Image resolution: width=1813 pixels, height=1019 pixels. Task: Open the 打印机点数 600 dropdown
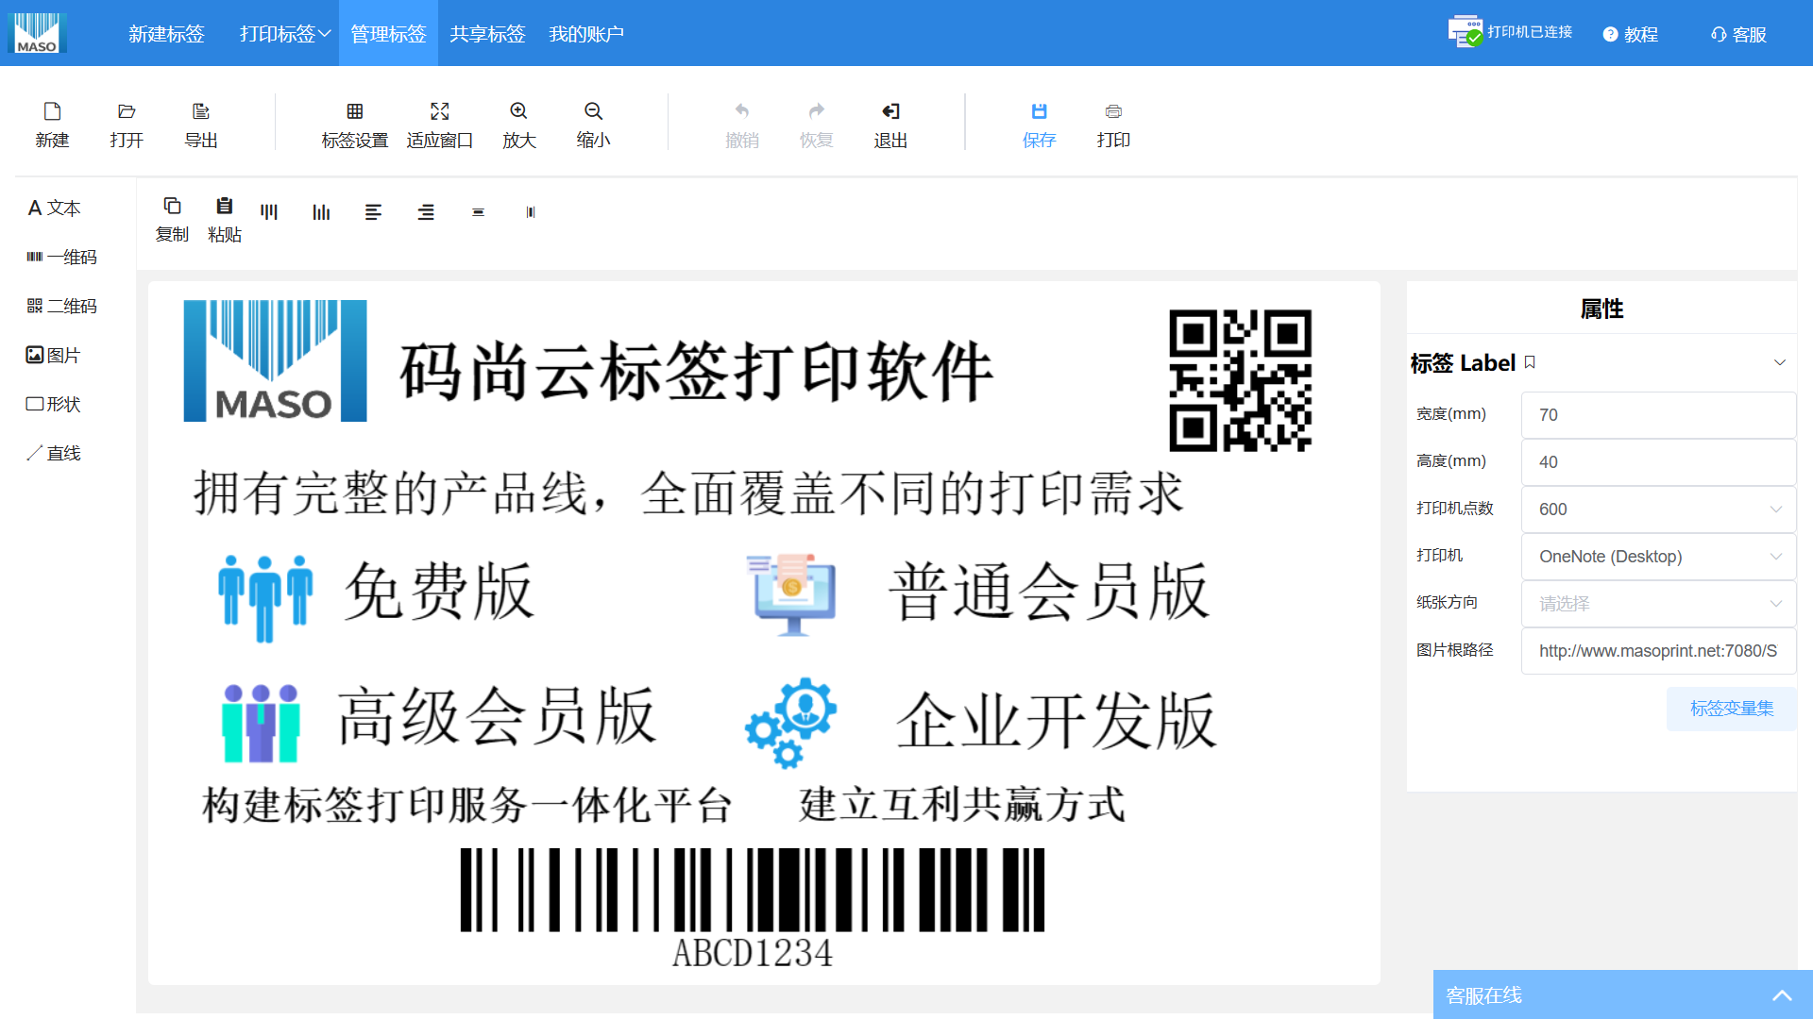[x=1658, y=509]
